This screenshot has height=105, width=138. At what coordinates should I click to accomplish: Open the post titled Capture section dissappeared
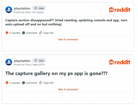click(66, 22)
